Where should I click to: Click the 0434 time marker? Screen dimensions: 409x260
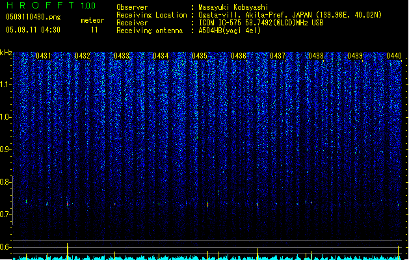(x=161, y=56)
